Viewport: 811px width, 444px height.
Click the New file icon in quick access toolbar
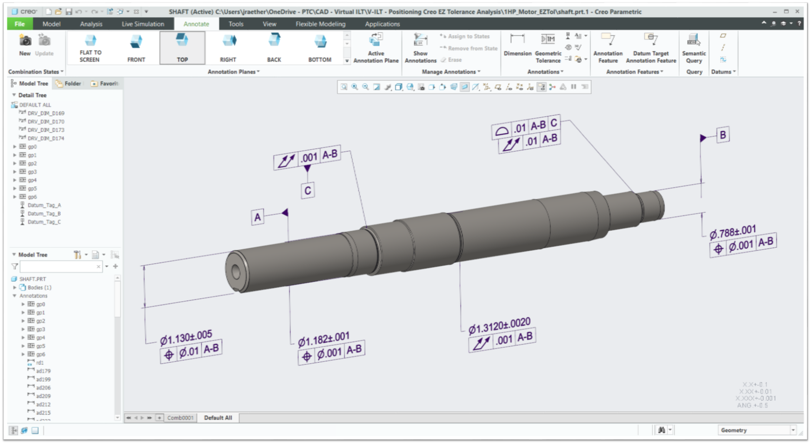49,12
